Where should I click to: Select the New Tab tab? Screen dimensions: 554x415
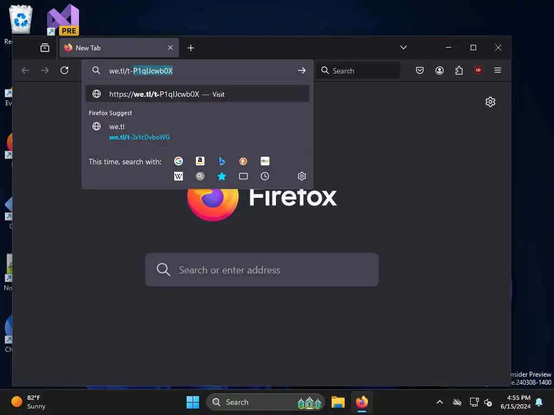click(119, 48)
